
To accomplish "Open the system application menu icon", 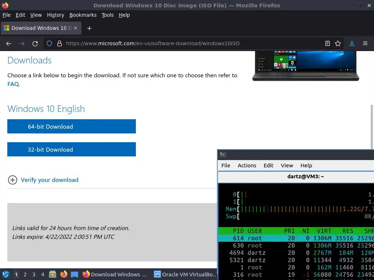I will point(6,274).
